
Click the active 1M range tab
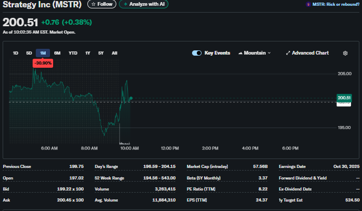[43, 53]
